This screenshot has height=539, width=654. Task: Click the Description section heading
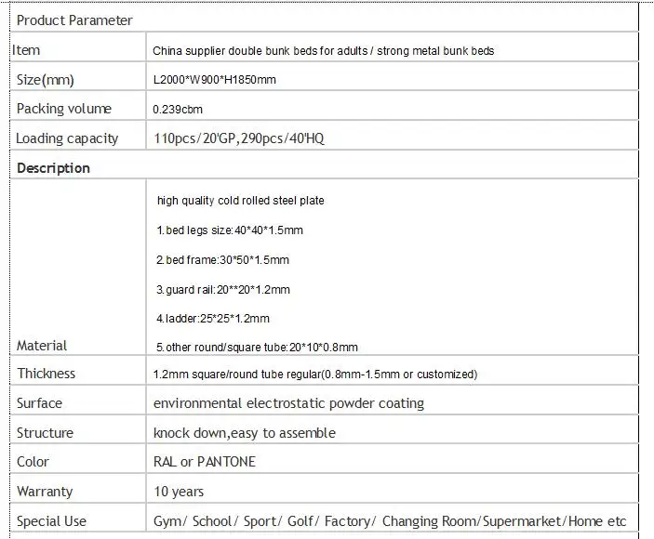pyautogui.click(x=53, y=168)
